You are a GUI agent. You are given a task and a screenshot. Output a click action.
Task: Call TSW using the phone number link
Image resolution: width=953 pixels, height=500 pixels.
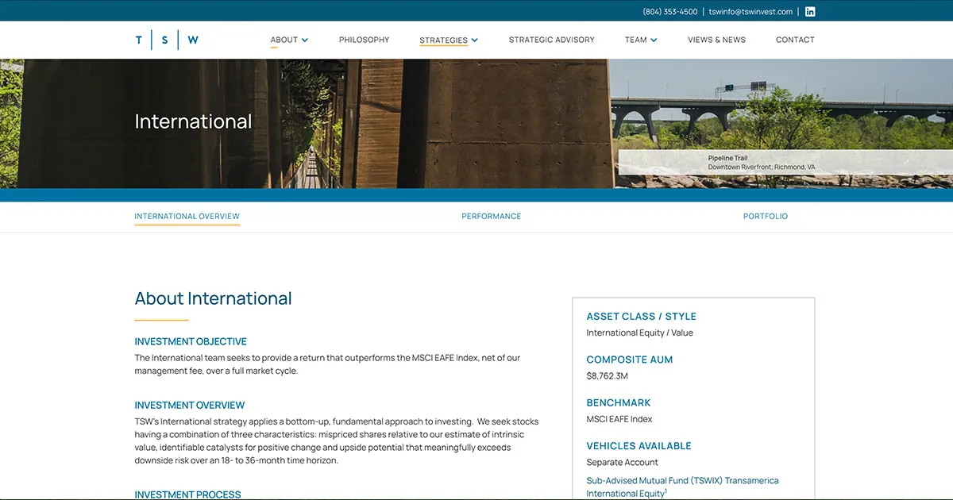click(669, 11)
